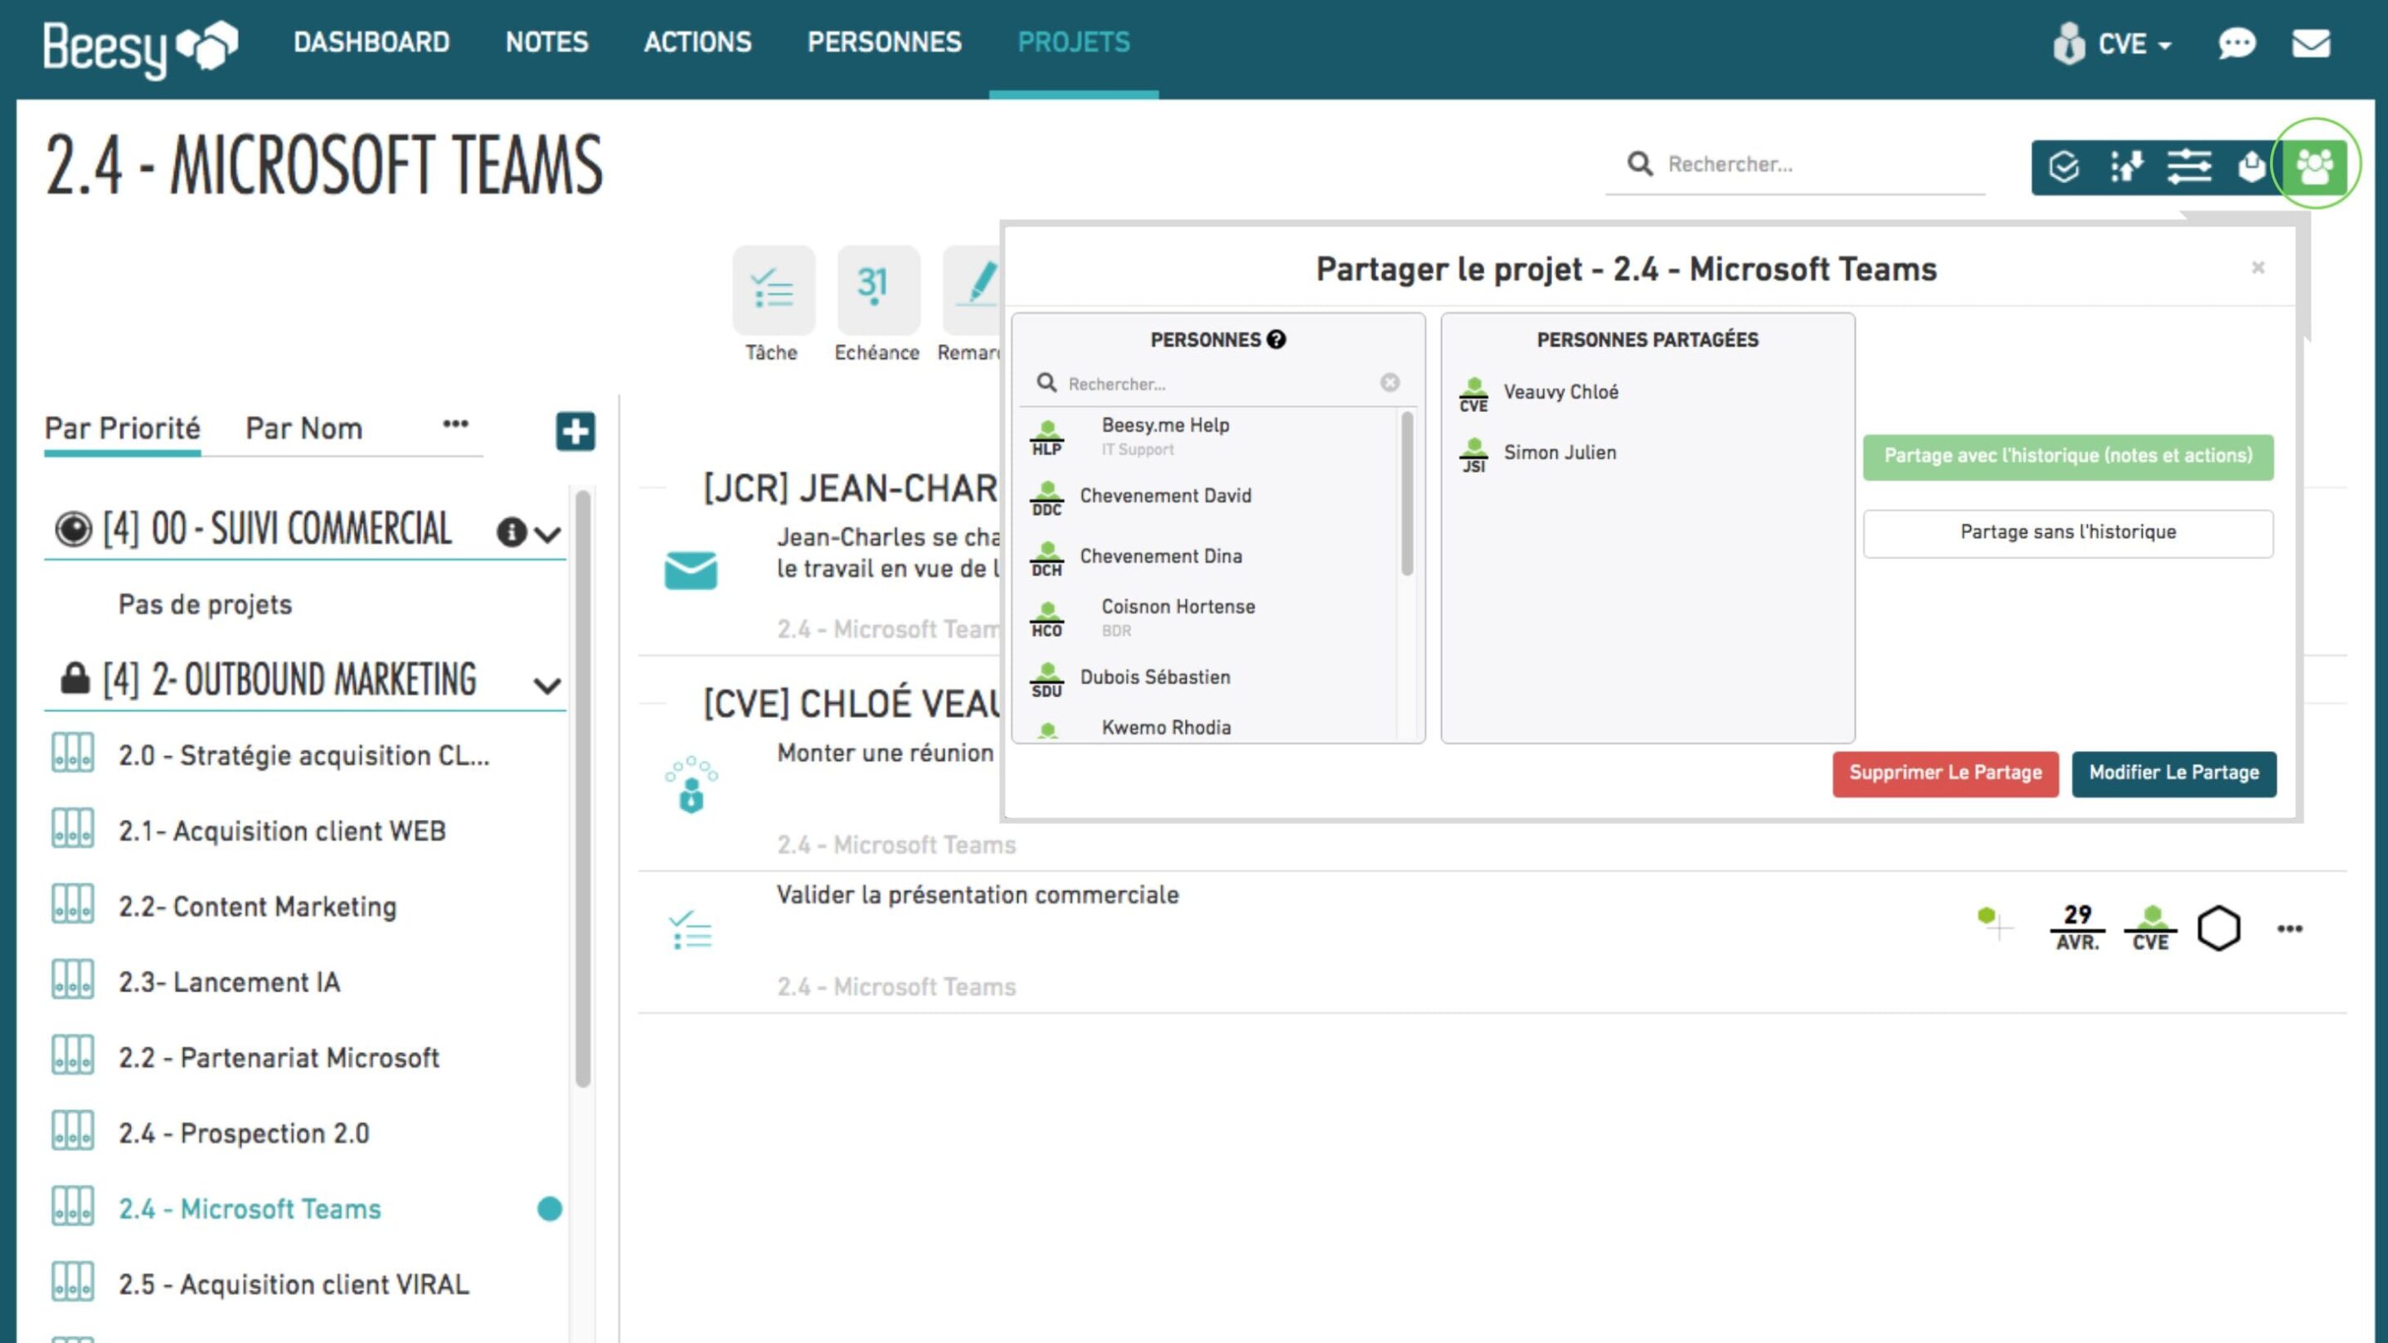Click the info icon on Suivi Commercial
The image size is (2388, 1343).
click(511, 532)
